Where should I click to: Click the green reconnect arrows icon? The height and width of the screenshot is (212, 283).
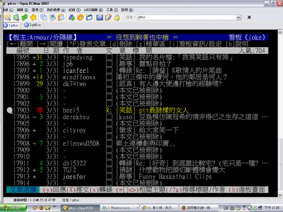25,17
